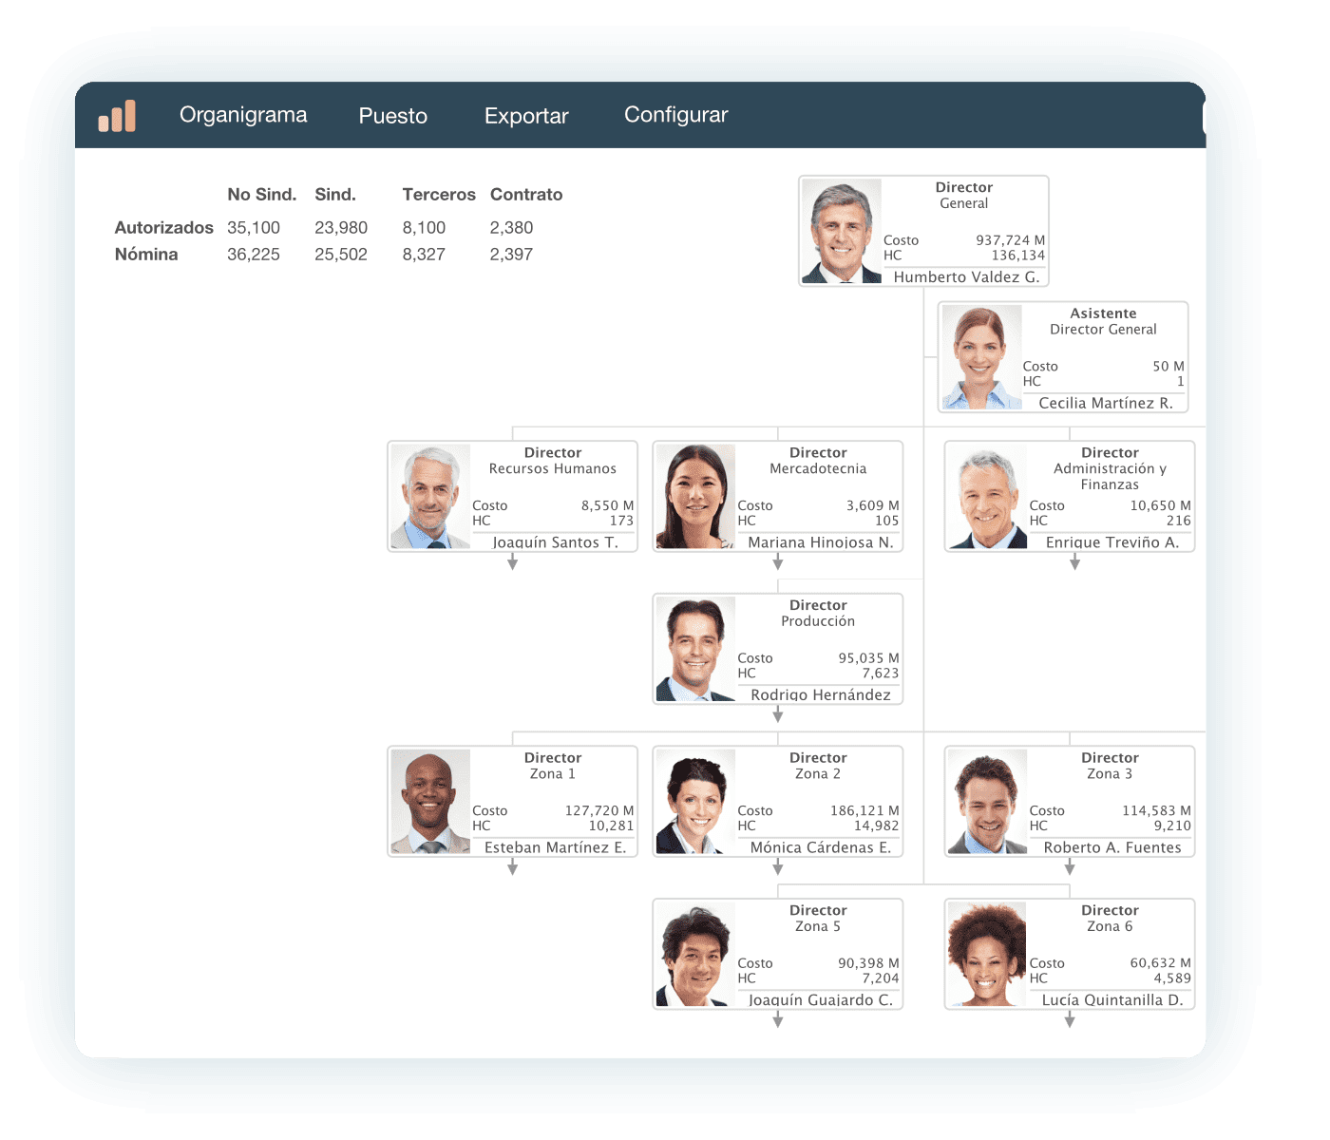The height and width of the screenshot is (1140, 1330).
Task: Click Director Zona 1 title
Action: 553,766
